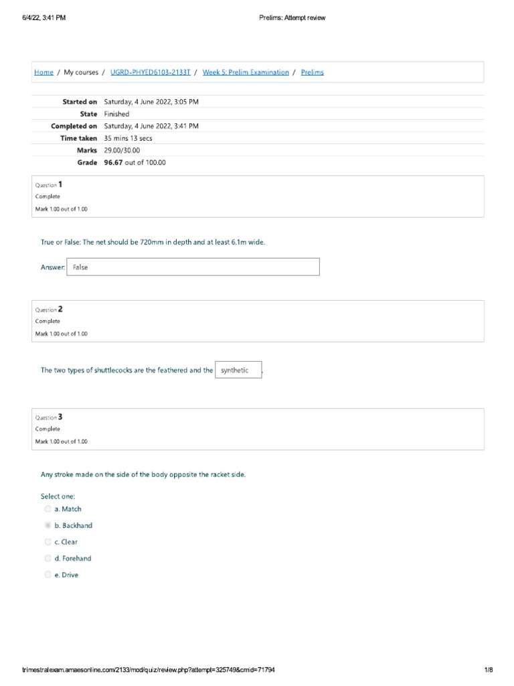
Task: Open the UGRD-PHYED6103-2133T course link
Action: pos(150,72)
